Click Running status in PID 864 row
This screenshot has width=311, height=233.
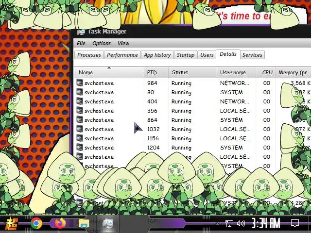181,120
